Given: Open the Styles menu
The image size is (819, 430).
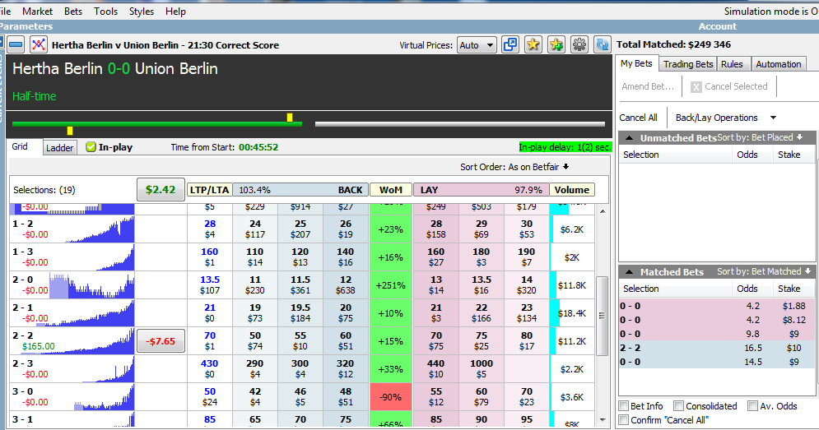Looking at the screenshot, I should [x=142, y=11].
